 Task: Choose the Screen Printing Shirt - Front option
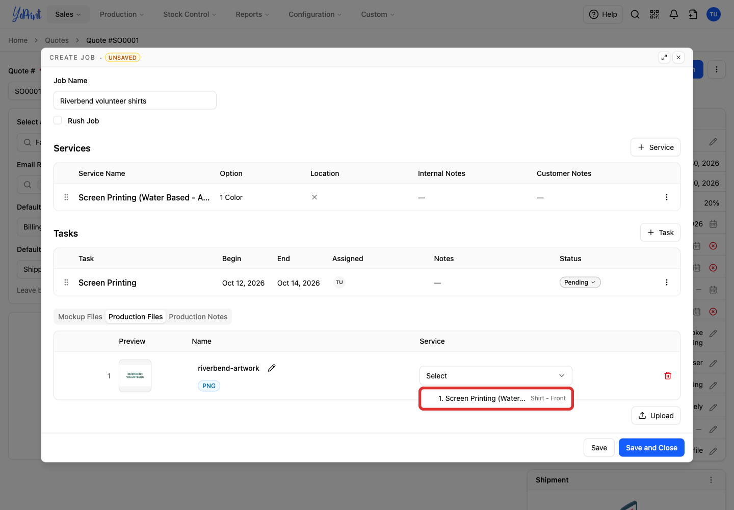[x=496, y=398]
